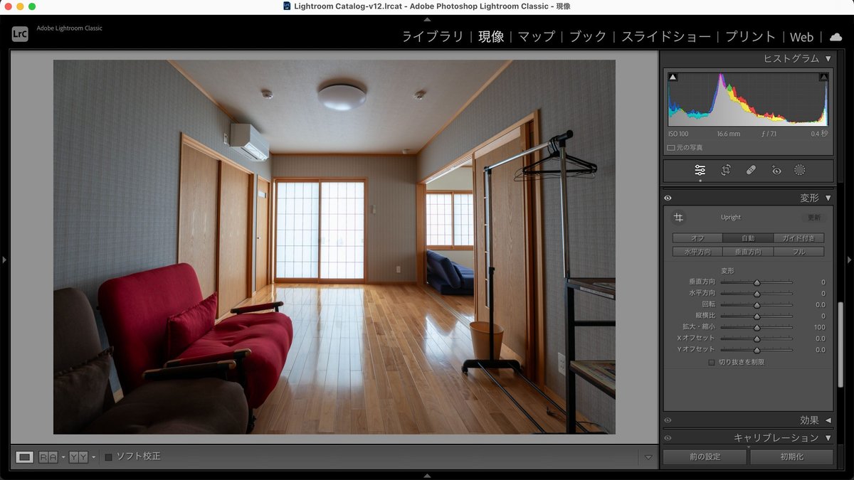This screenshot has width=854, height=480.
Task: Click the 水平方向 transform slider handle
Action: (x=757, y=294)
